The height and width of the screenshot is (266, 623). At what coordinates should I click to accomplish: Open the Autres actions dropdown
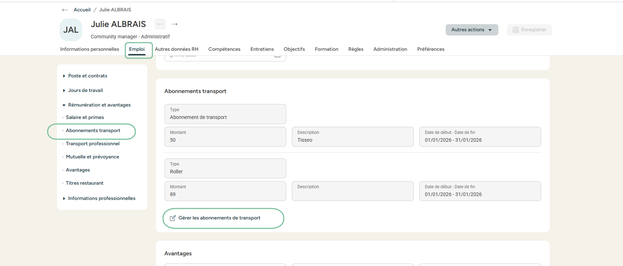(x=472, y=30)
